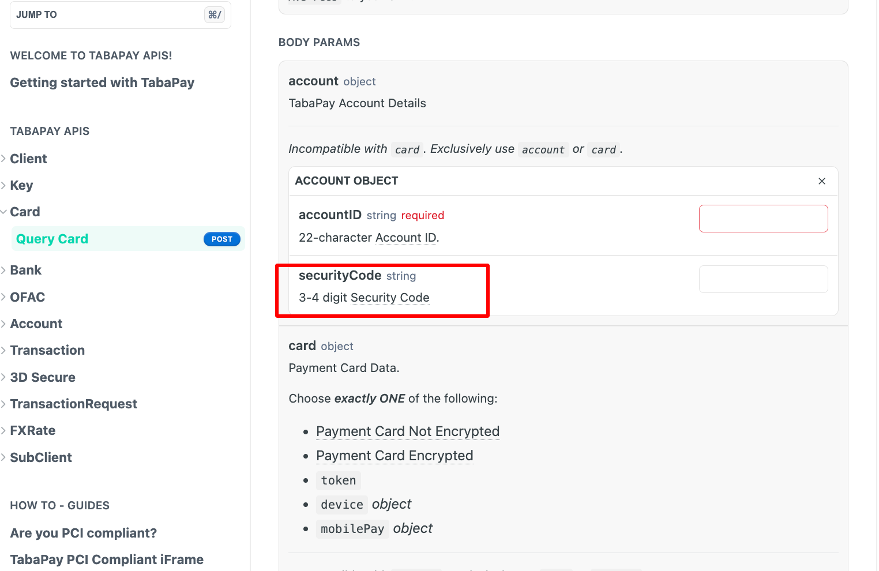Expand the SubClient section chevron
879x571 pixels.
(3, 457)
